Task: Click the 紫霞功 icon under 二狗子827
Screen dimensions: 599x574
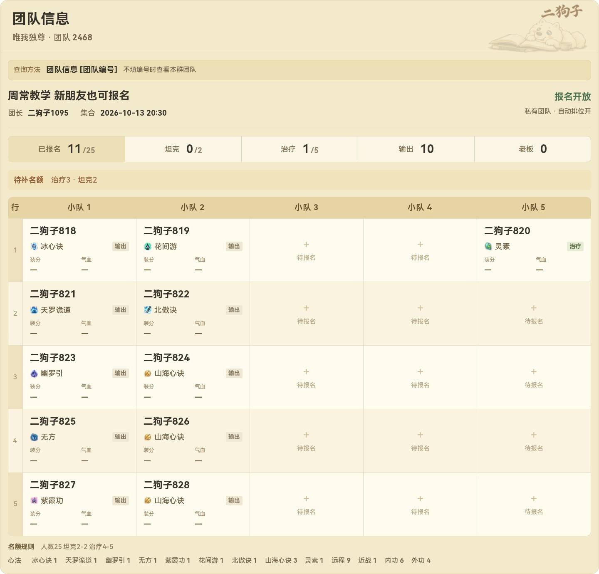Action: 34,500
